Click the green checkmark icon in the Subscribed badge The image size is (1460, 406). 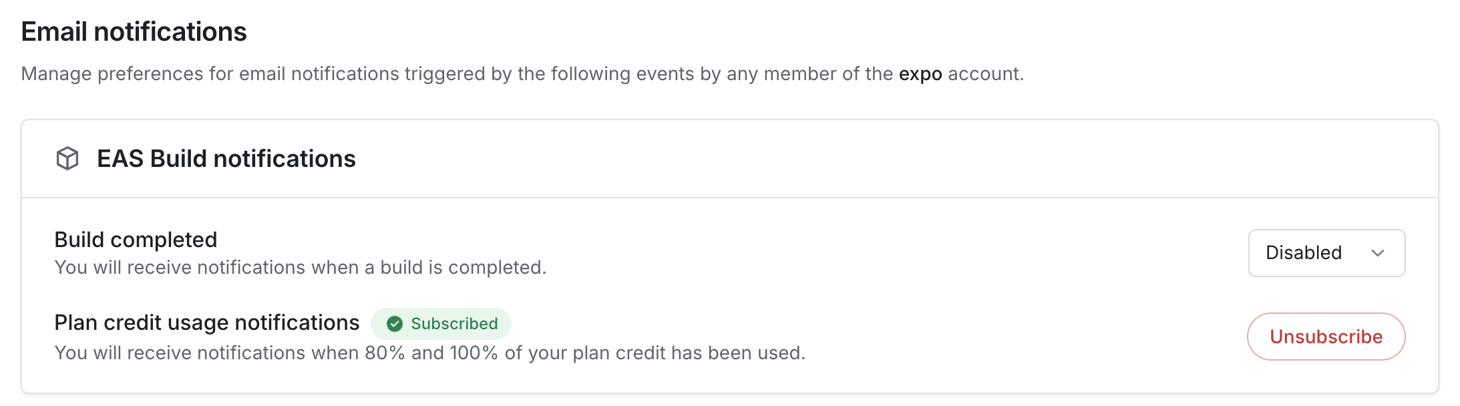395,324
